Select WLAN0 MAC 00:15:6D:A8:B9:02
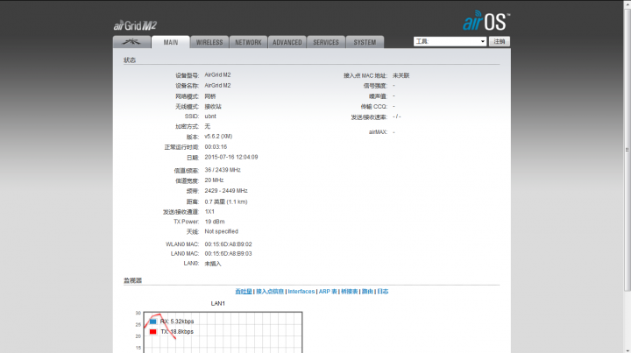The width and height of the screenshot is (631, 353). click(228, 244)
